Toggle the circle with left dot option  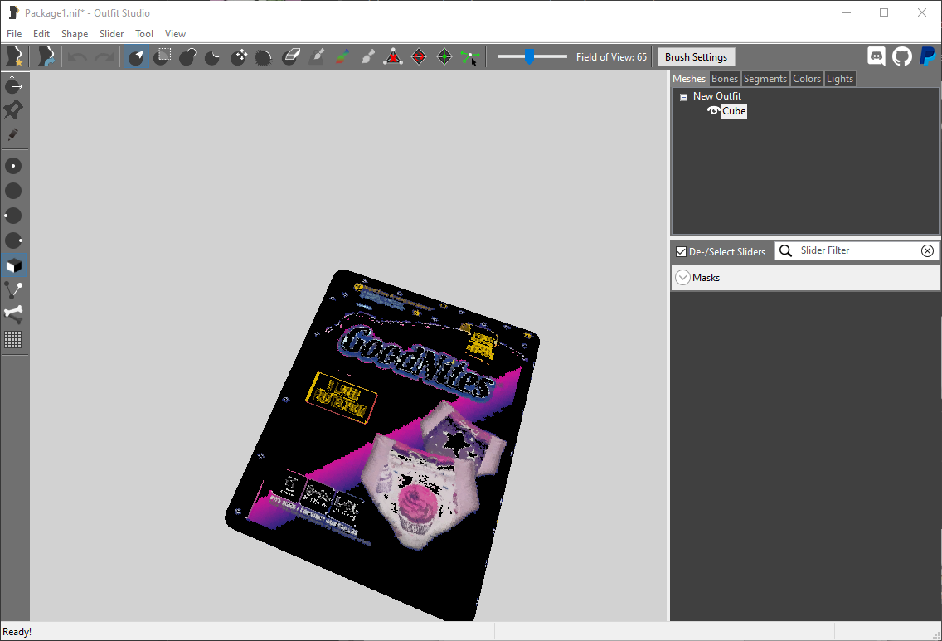[13, 216]
